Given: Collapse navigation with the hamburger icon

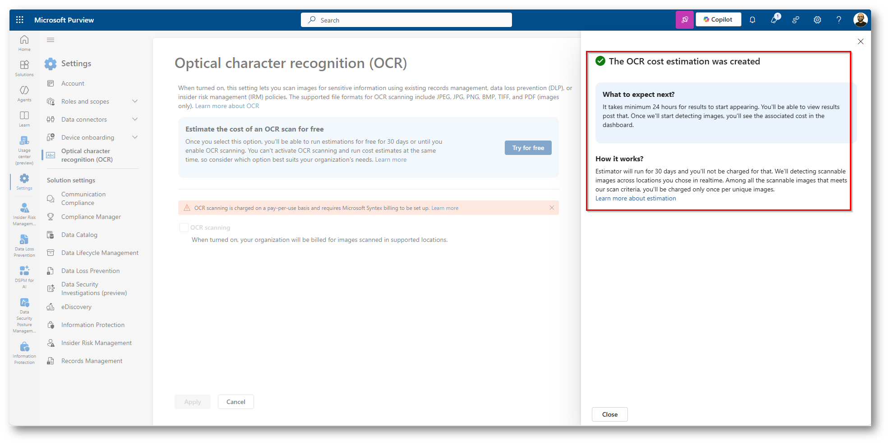Looking at the screenshot, I should (x=51, y=40).
